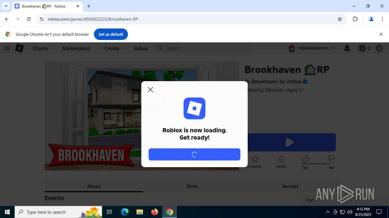Switch to the Servers tab
Image resolution: width=389 pixels, height=218 pixels.
pos(290,186)
